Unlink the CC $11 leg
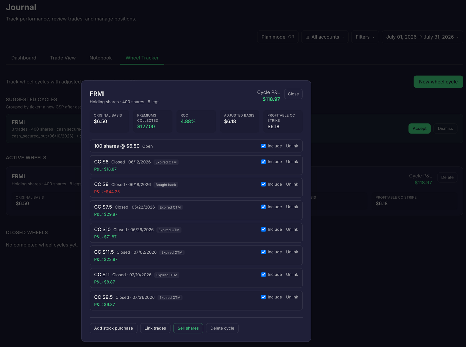 292,275
